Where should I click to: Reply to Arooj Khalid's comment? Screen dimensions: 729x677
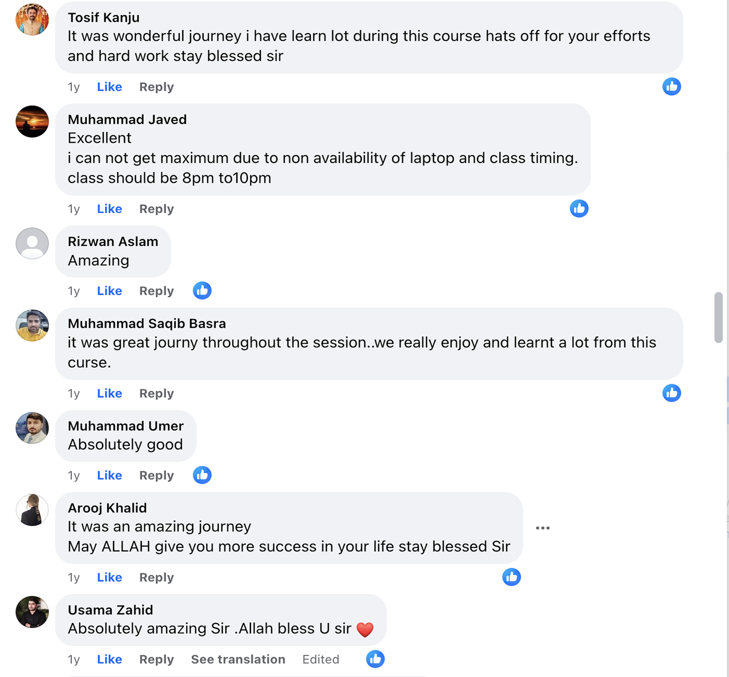click(156, 577)
